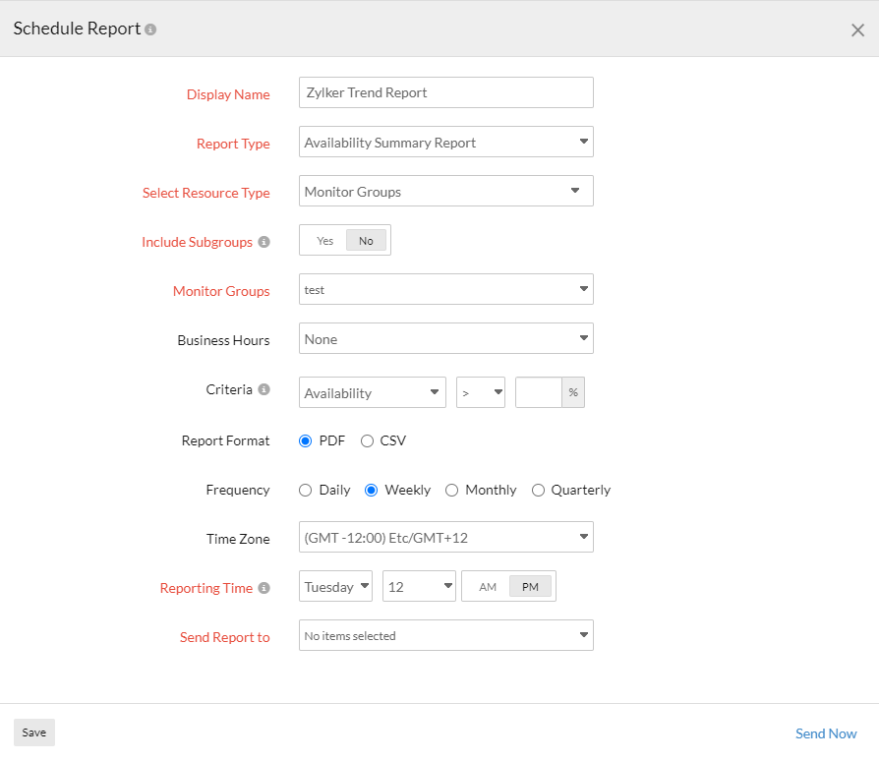Enable Yes for Include Subgroups

click(x=324, y=240)
